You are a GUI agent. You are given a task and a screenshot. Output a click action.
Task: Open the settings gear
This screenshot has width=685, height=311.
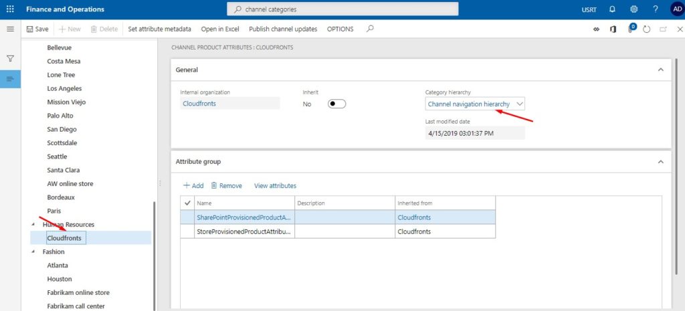tap(634, 9)
